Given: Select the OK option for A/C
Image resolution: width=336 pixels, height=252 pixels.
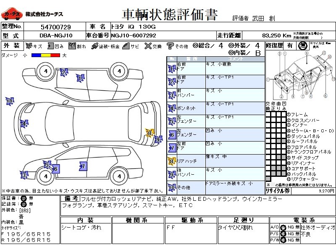Looking at the screenshot, I should [283, 227].
